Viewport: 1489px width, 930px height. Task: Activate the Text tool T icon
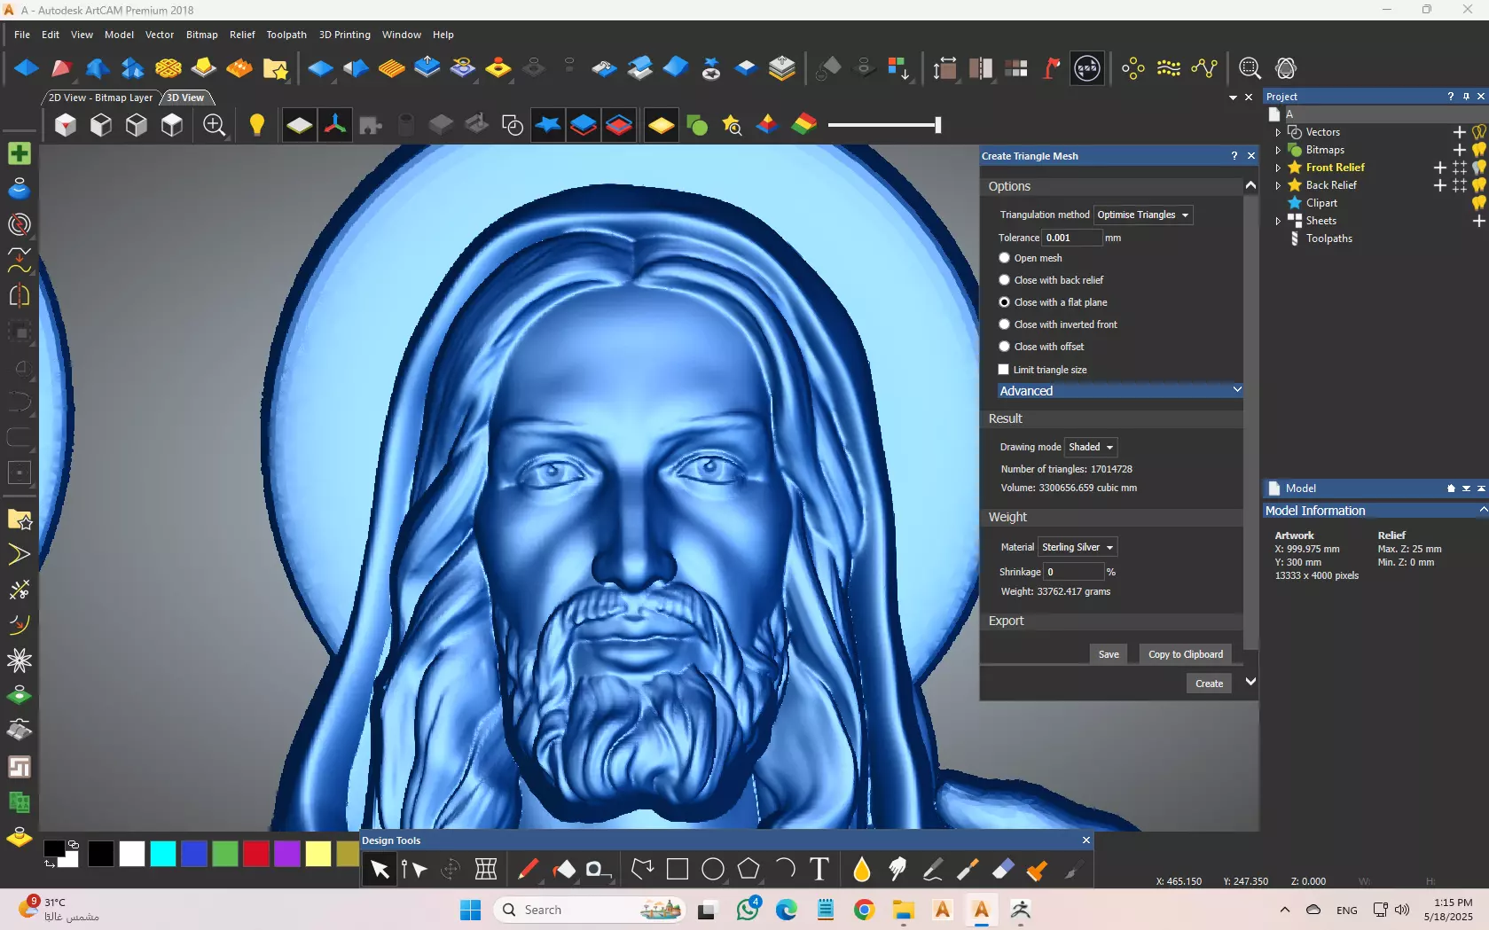pos(819,870)
